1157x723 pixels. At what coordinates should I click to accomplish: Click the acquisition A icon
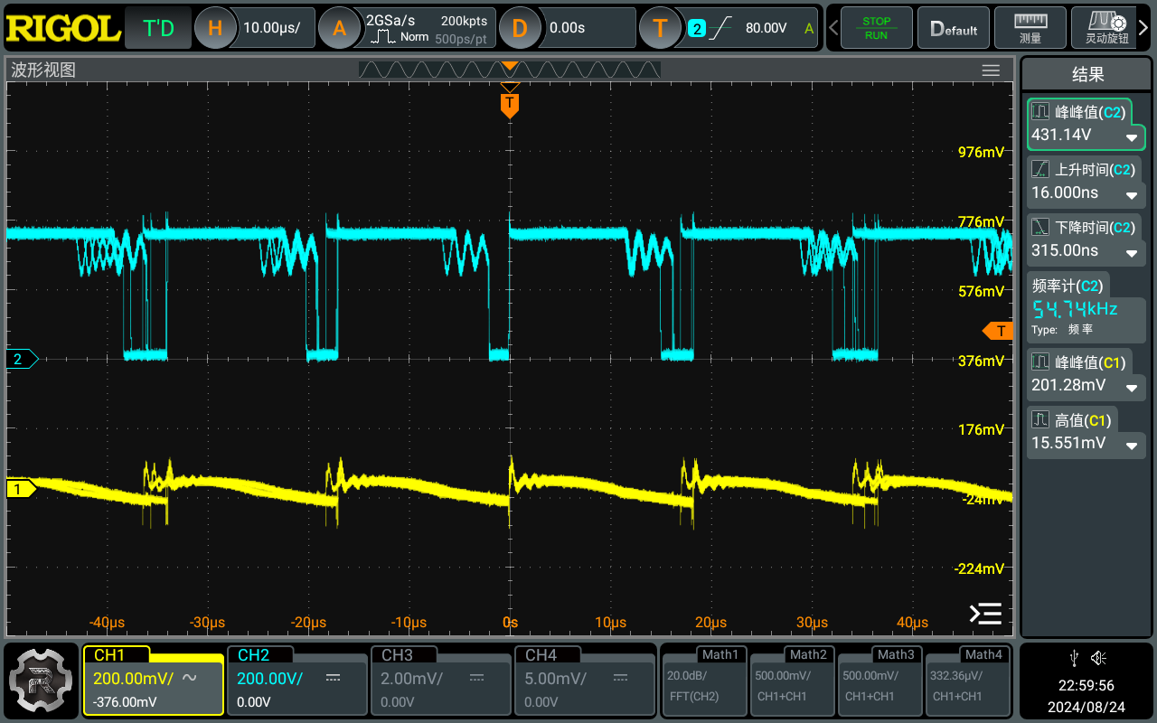[339, 28]
